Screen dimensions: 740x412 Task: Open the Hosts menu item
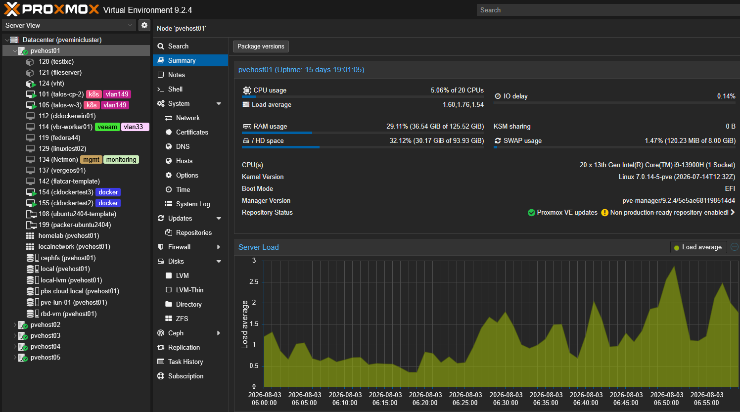tap(190, 161)
